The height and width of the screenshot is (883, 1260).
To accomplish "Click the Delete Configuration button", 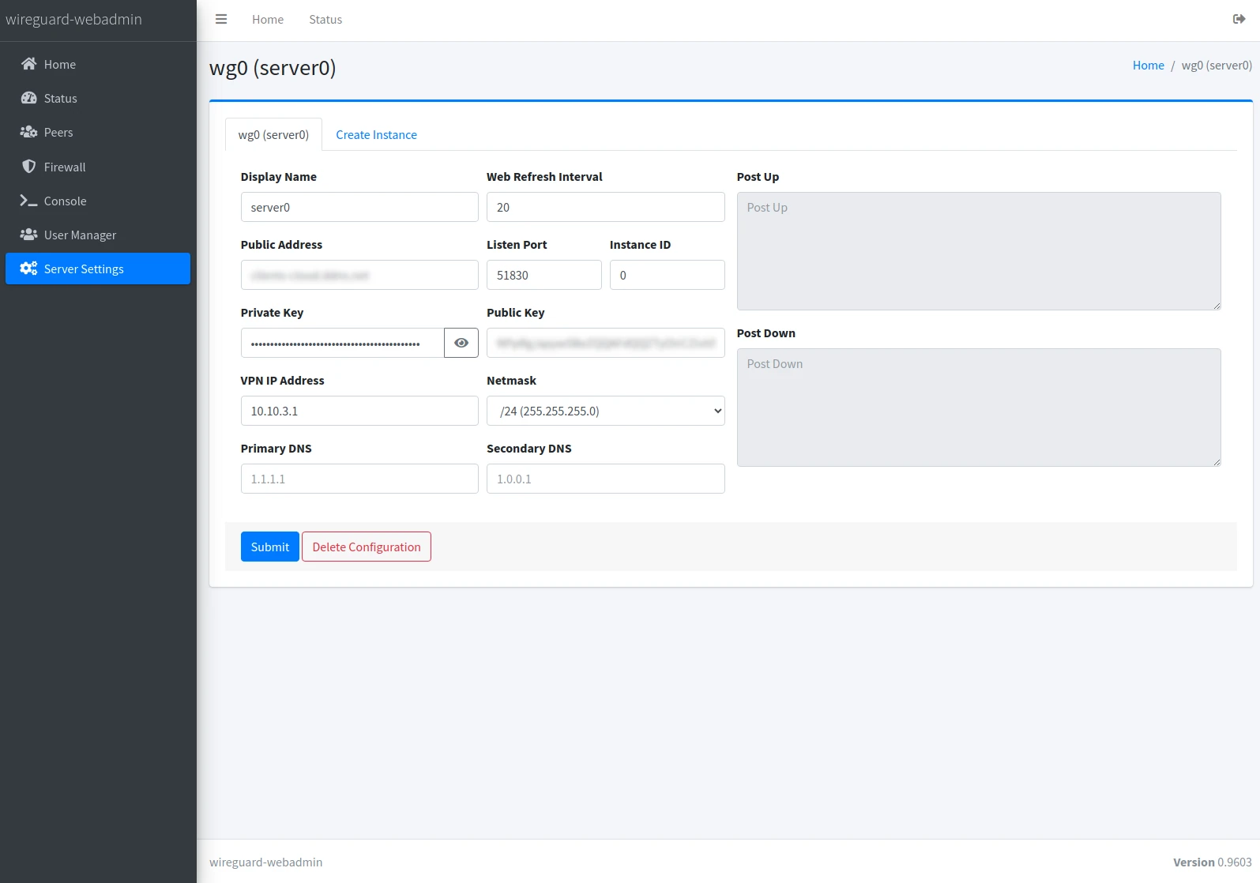I will [x=367, y=547].
